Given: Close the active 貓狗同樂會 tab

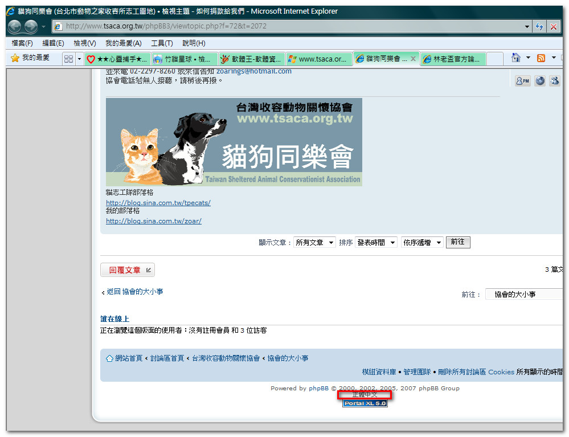Looking at the screenshot, I should 413,59.
